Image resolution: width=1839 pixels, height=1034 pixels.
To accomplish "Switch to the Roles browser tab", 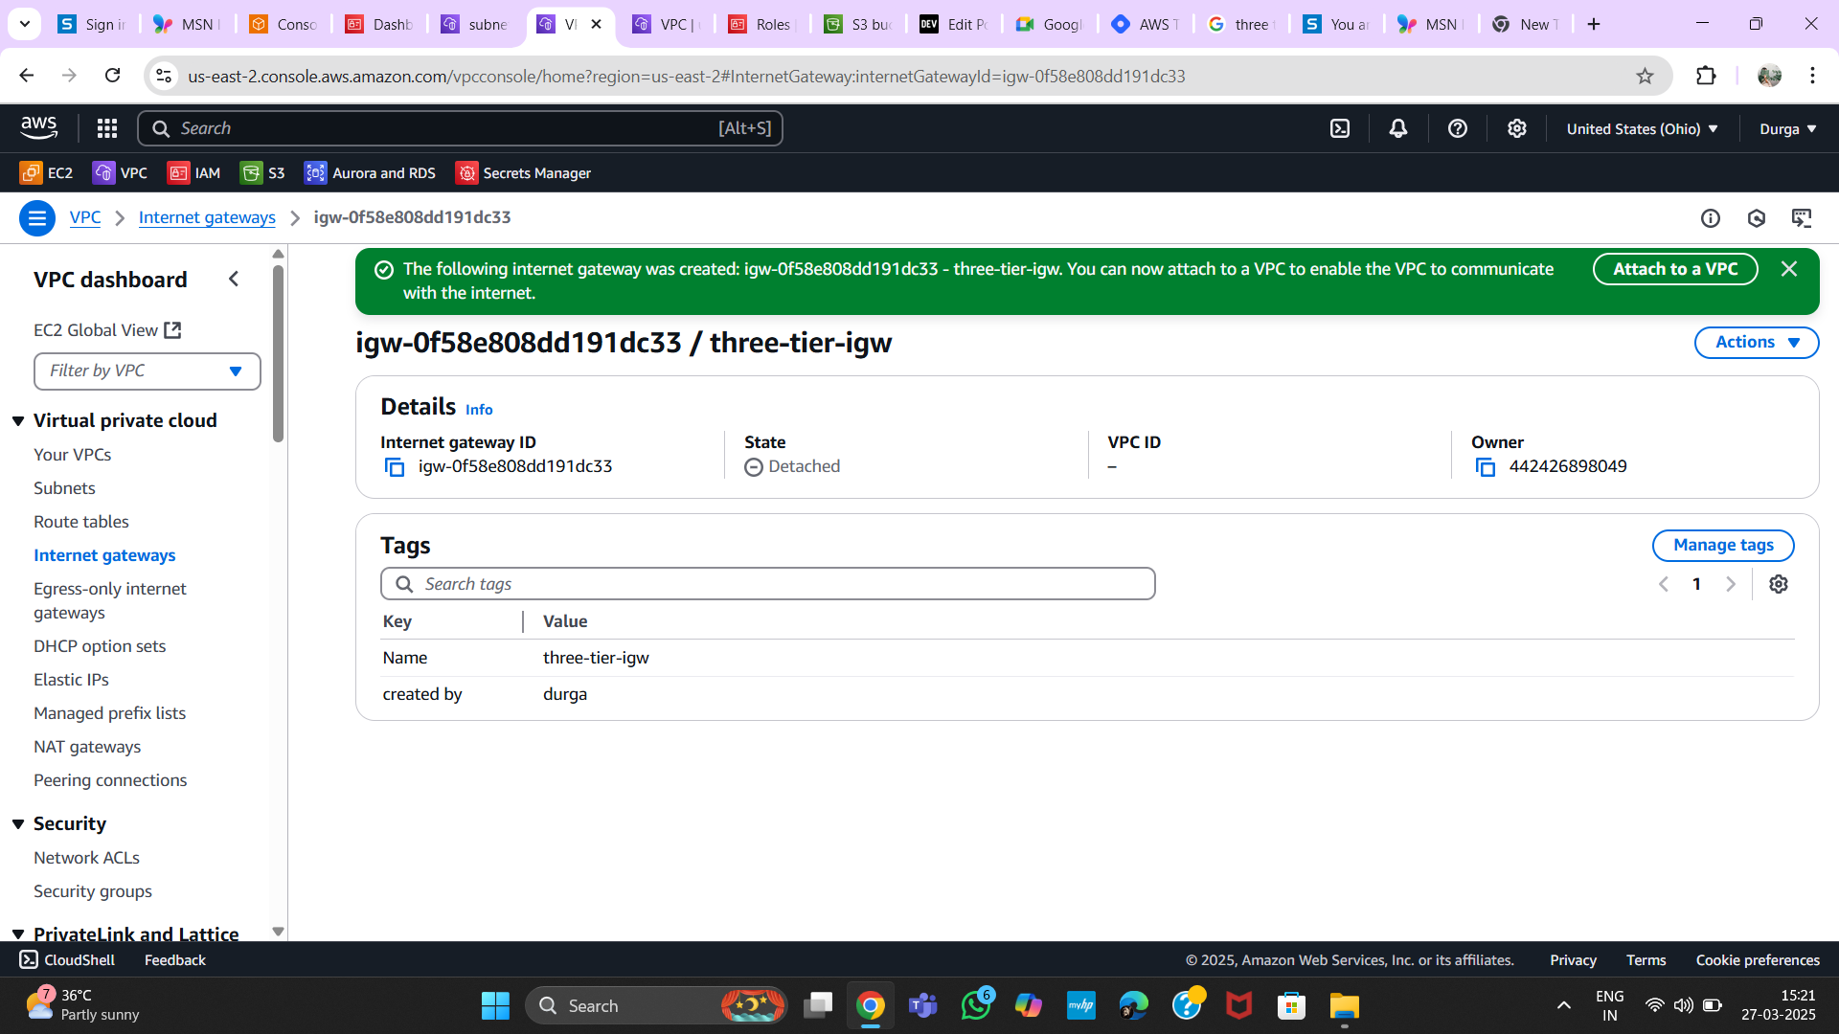I will click(763, 24).
